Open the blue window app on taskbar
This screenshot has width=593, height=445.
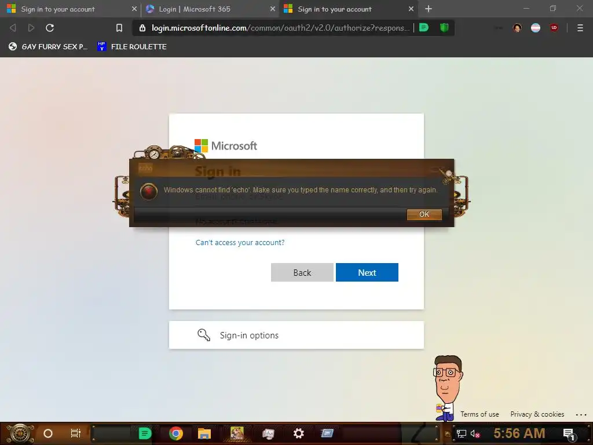point(327,433)
